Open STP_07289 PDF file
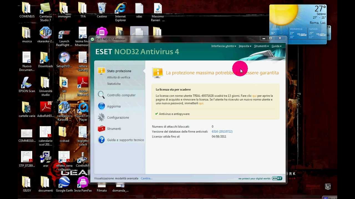355x199 pixels. point(27,159)
